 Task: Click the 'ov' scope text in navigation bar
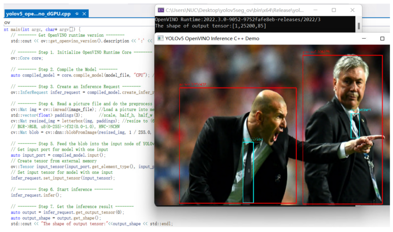pyautogui.click(x=7, y=23)
